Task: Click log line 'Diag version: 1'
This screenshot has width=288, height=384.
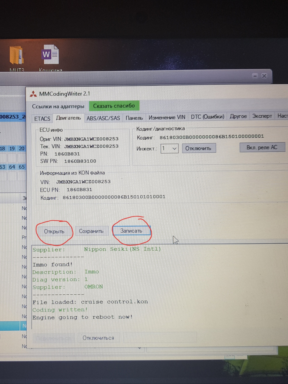Action: tap(60, 279)
